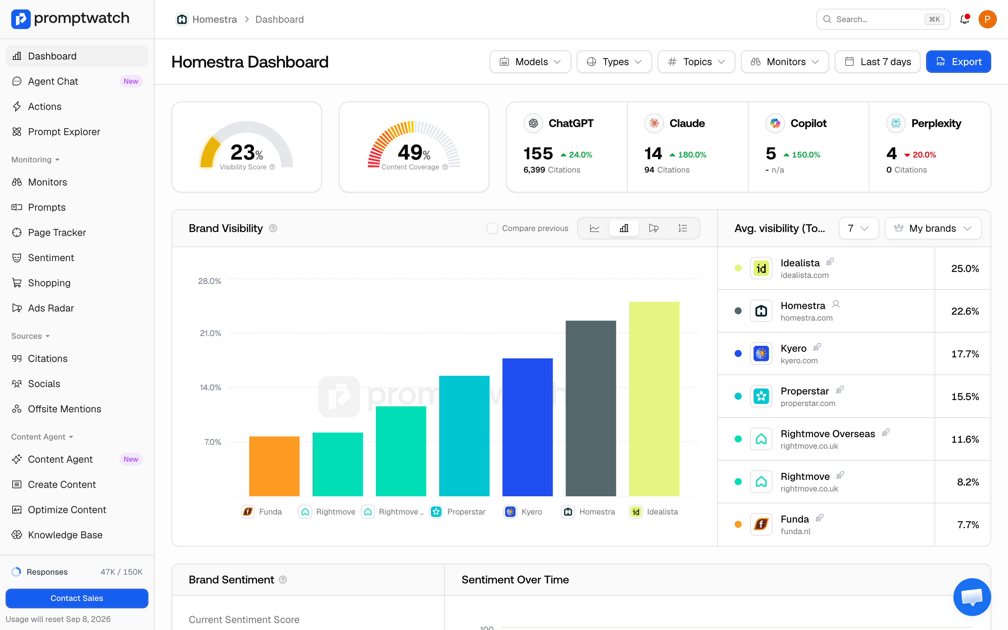The height and width of the screenshot is (630, 1008).
Task: Collapse the Monitoring sidebar section
Action: pyautogui.click(x=35, y=160)
